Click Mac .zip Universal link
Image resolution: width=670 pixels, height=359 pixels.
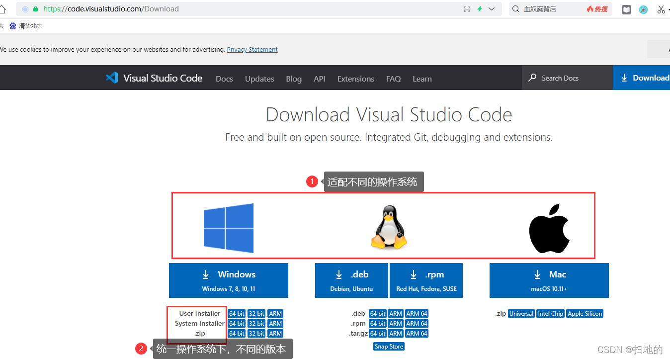click(521, 314)
